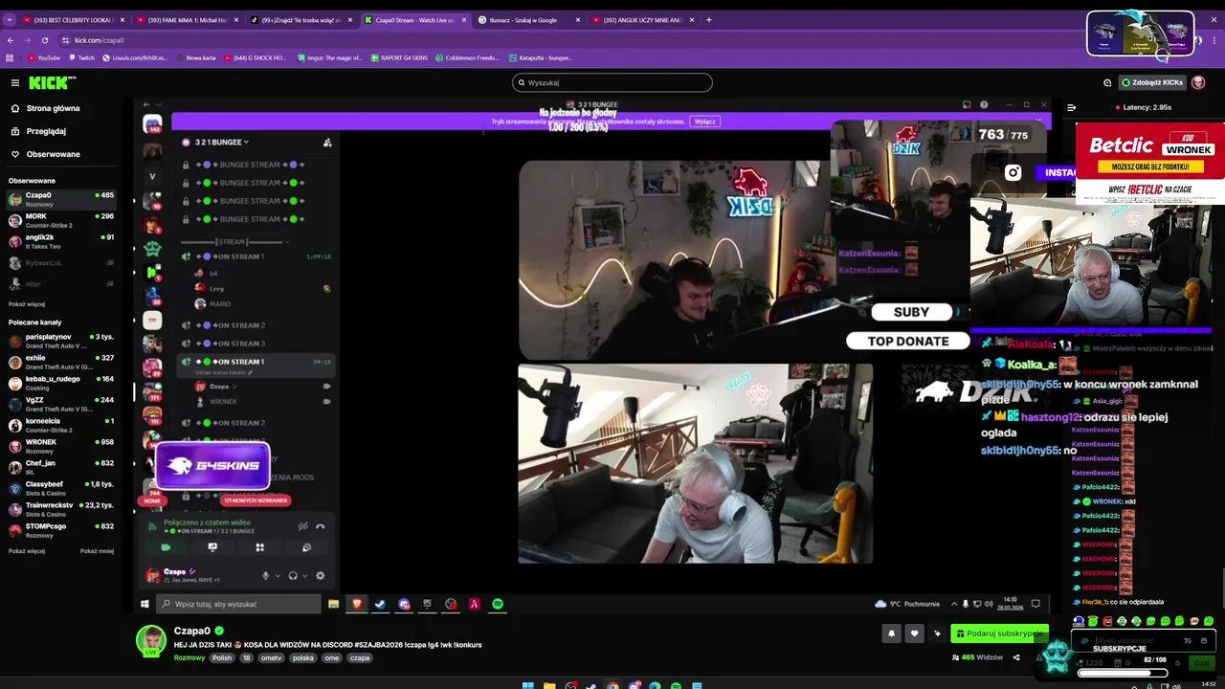
Task: Open parisplatynov recommended channel
Action: click(60, 342)
